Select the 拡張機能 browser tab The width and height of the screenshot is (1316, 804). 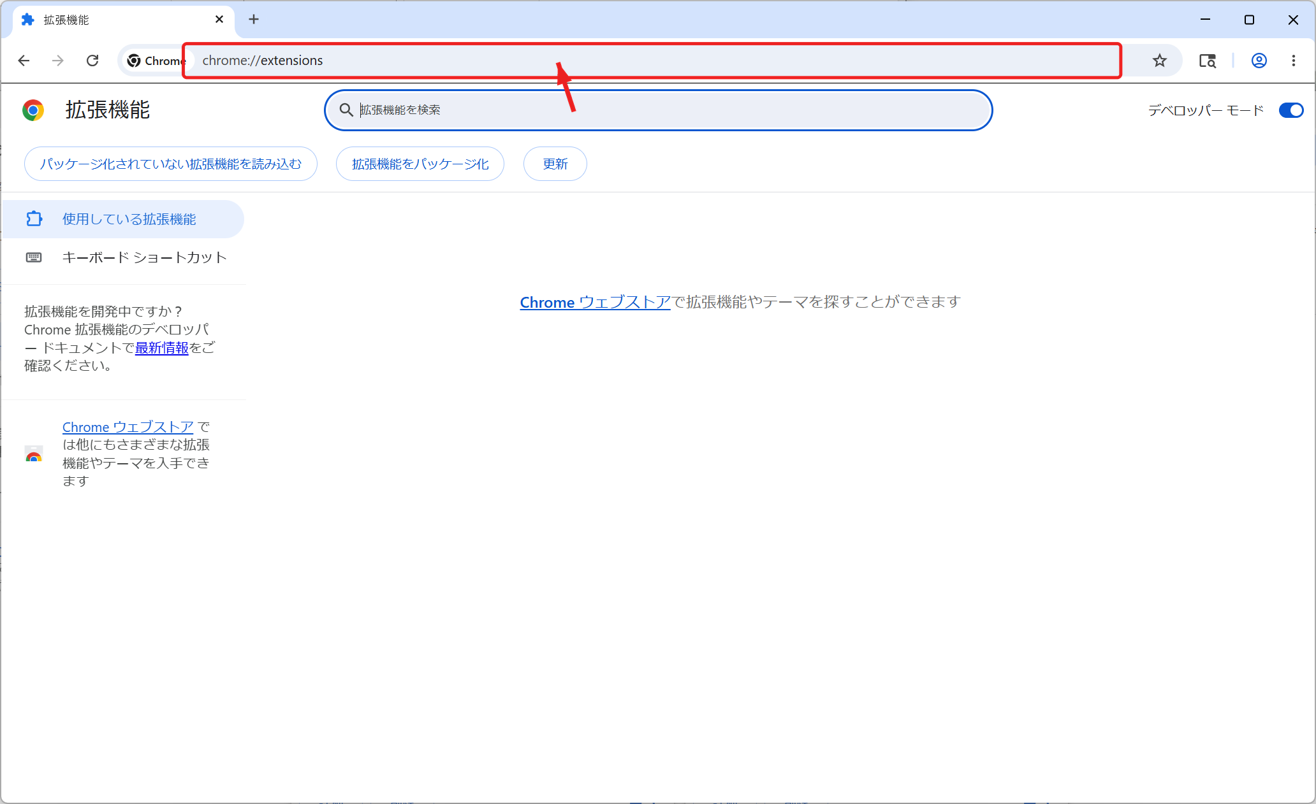click(124, 20)
